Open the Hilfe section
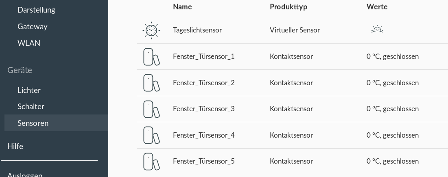 (x=15, y=146)
